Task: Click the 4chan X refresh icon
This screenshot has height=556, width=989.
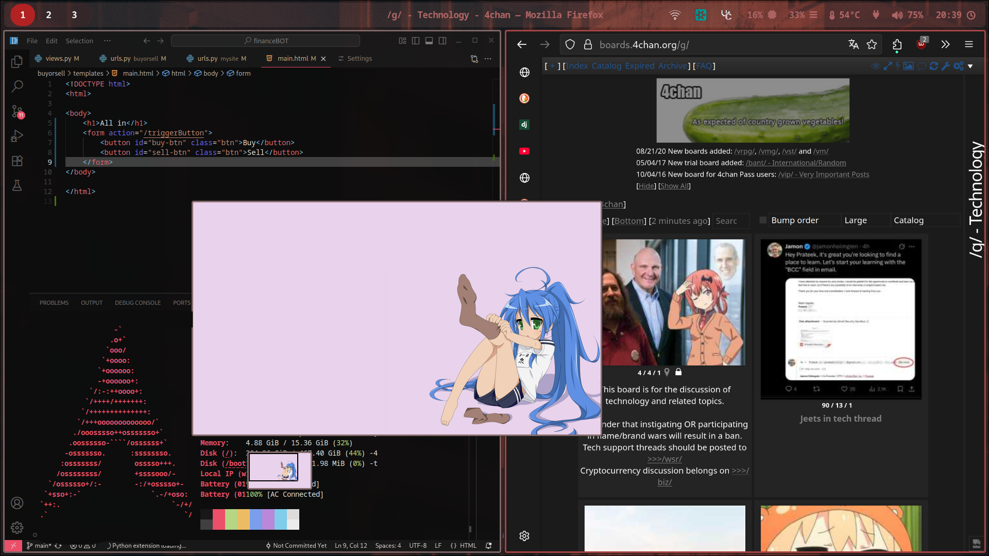Action: coord(934,66)
